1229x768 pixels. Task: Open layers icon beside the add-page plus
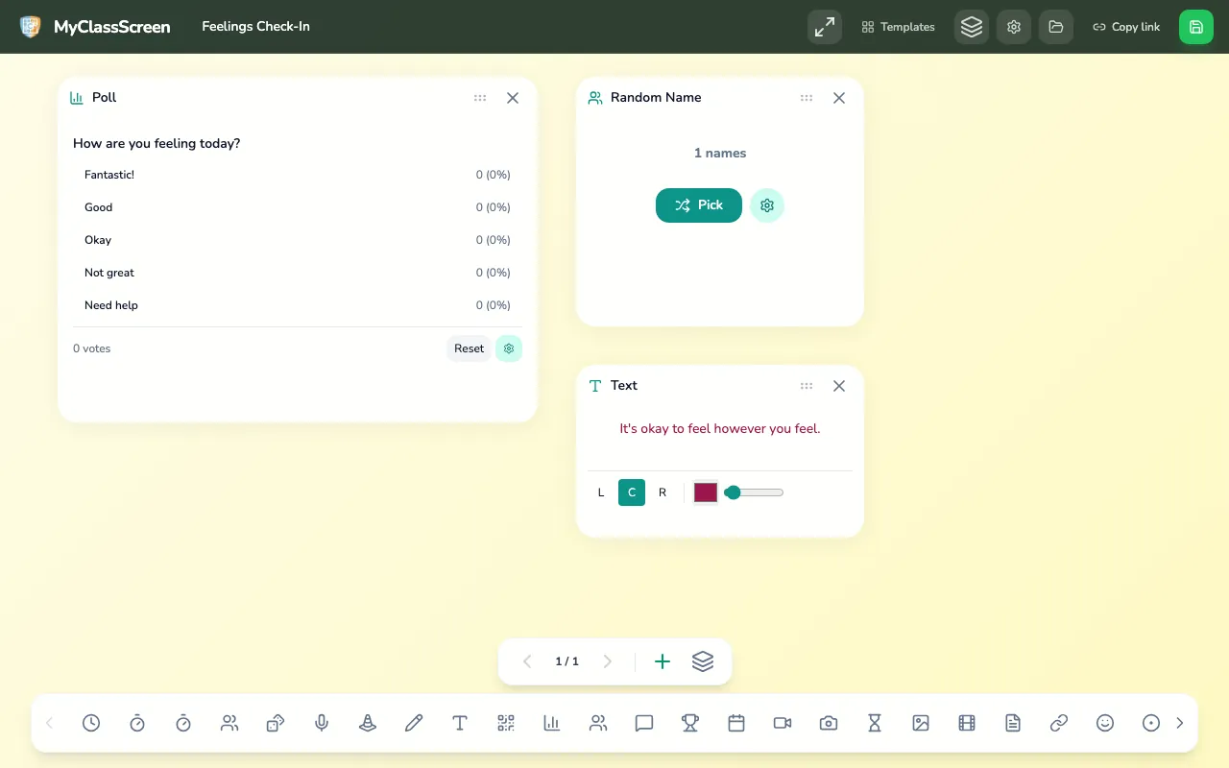[703, 661]
